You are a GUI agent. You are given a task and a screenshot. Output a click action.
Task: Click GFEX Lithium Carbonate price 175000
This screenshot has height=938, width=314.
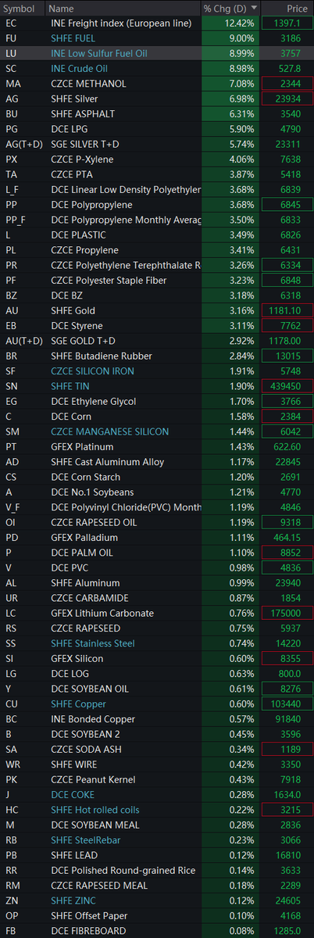288,613
